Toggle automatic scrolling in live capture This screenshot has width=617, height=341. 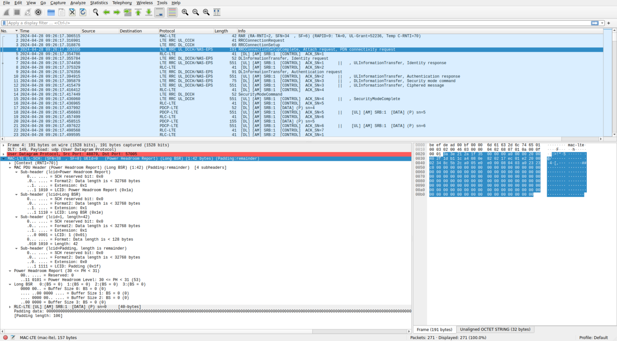159,12
